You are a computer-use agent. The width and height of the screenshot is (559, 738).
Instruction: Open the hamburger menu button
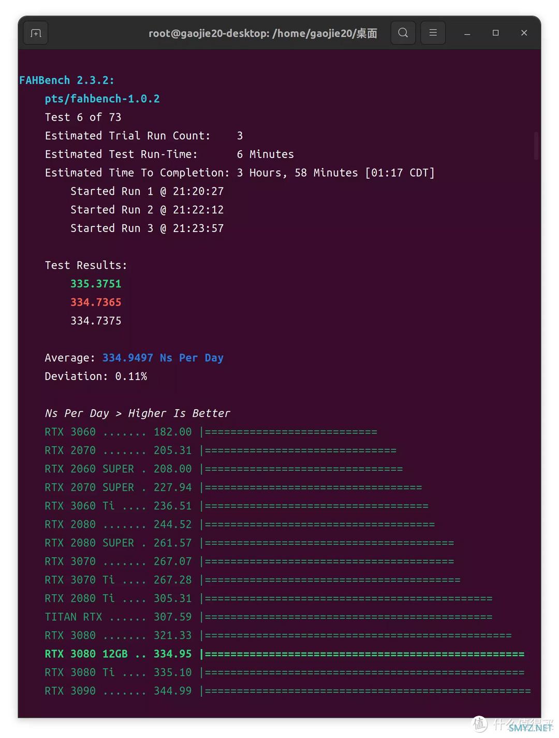point(433,33)
